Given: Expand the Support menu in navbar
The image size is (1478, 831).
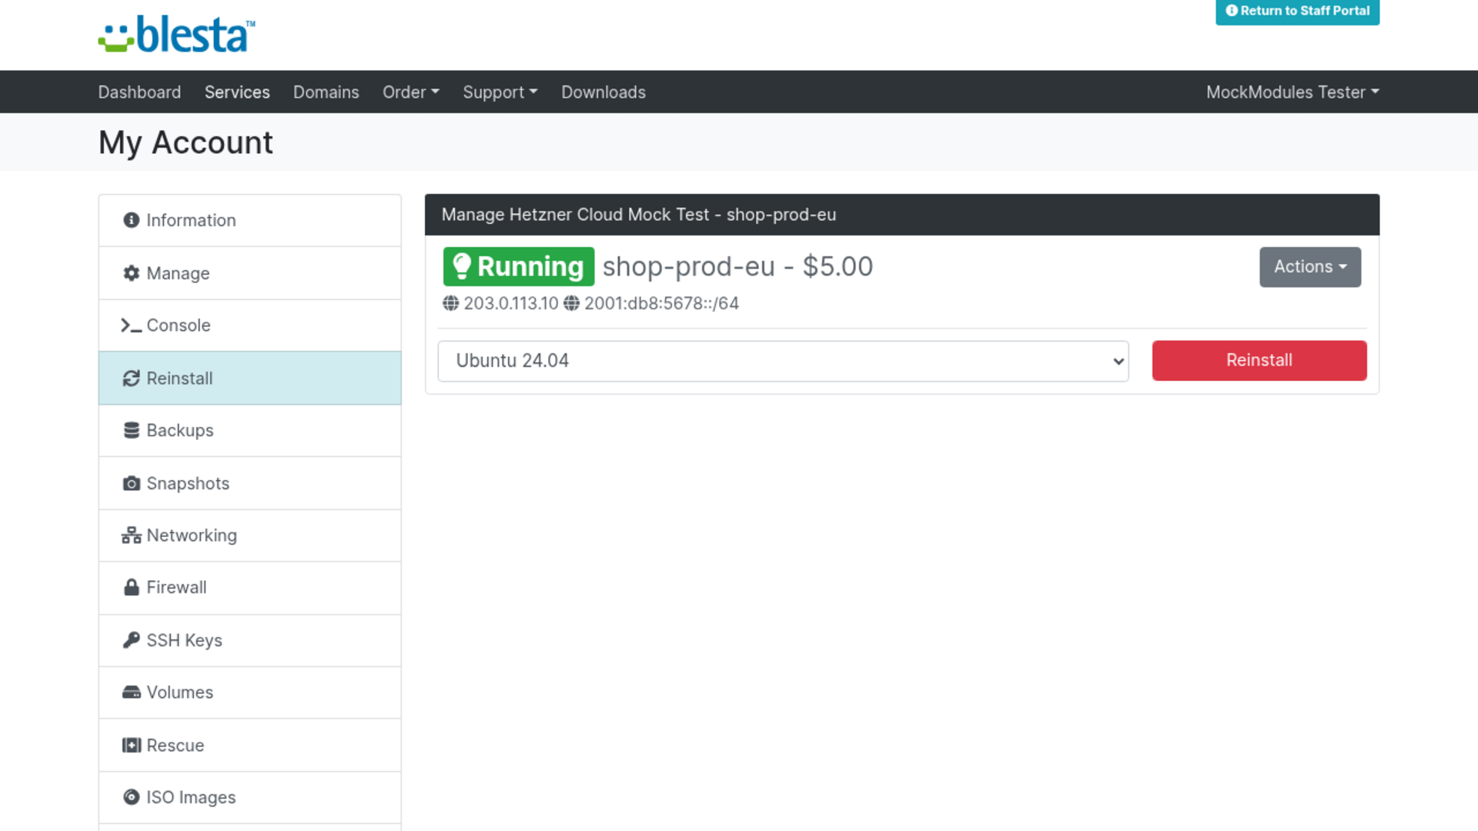Looking at the screenshot, I should [x=500, y=92].
